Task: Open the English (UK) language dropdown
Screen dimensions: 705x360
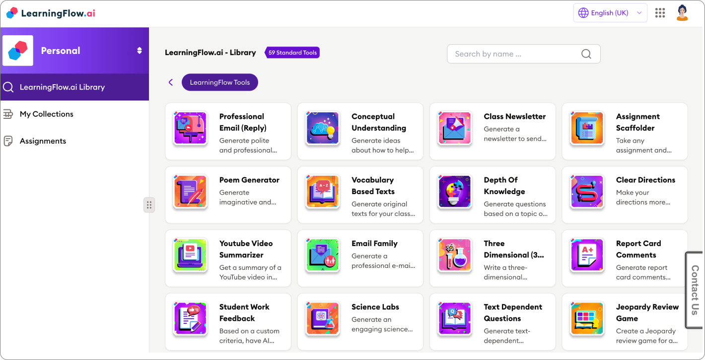Action: 610,13
